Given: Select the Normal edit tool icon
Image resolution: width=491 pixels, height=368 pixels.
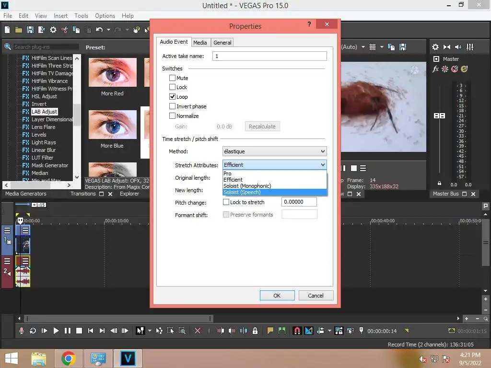Looking at the screenshot, I should [x=140, y=331].
